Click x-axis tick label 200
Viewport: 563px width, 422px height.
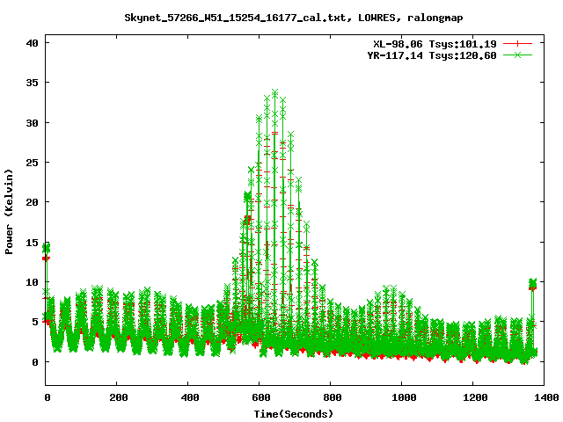pyautogui.click(x=118, y=397)
